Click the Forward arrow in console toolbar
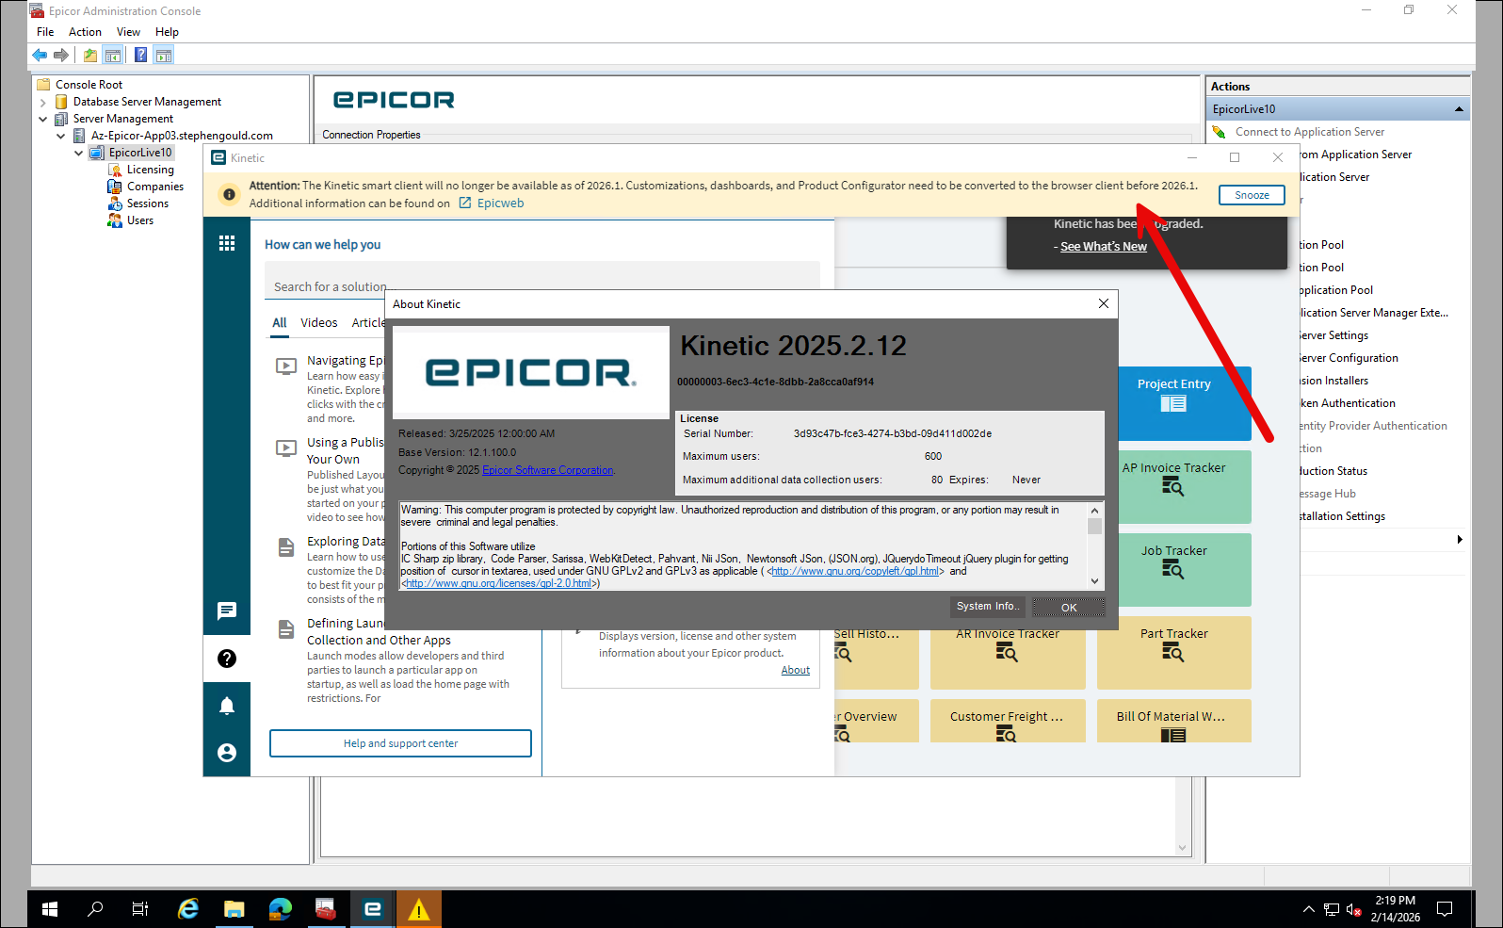This screenshot has height=928, width=1503. coord(61,56)
